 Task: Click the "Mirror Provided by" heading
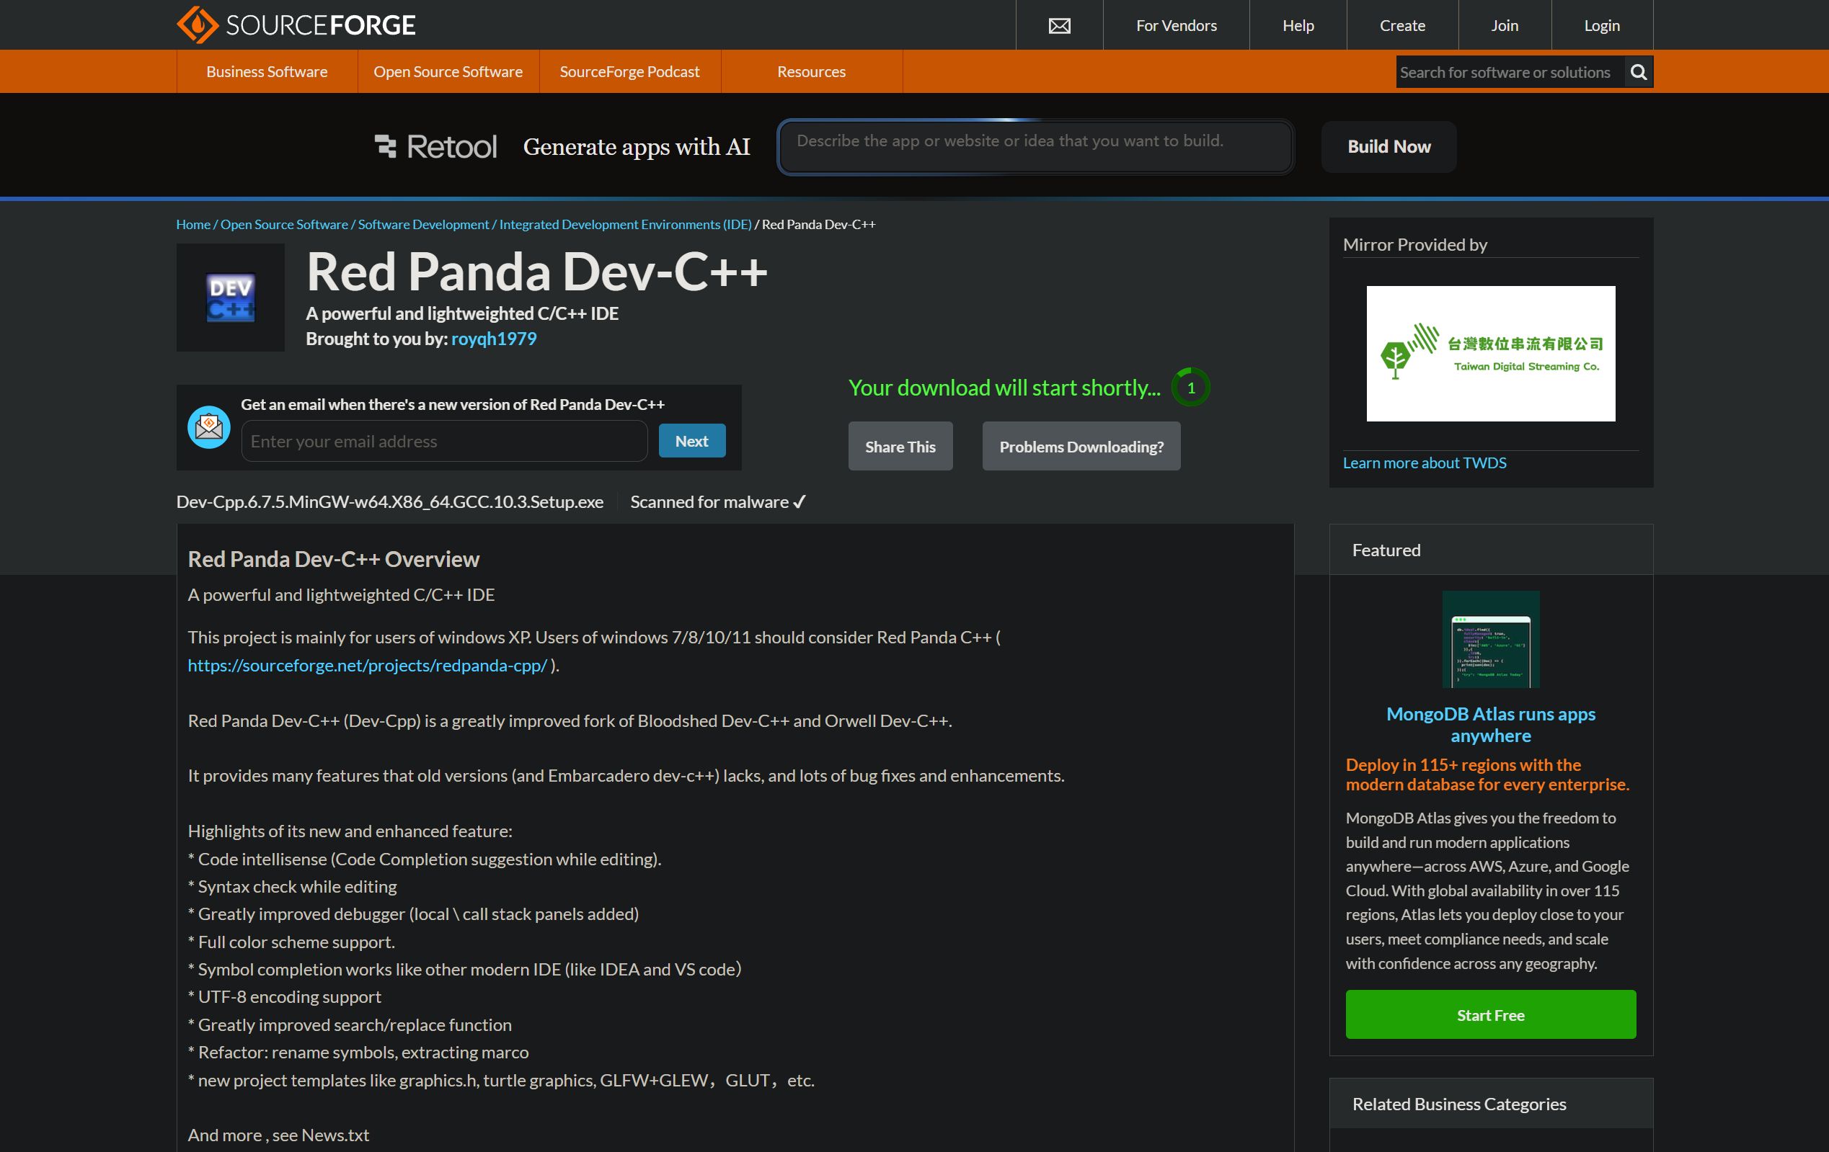[1415, 244]
